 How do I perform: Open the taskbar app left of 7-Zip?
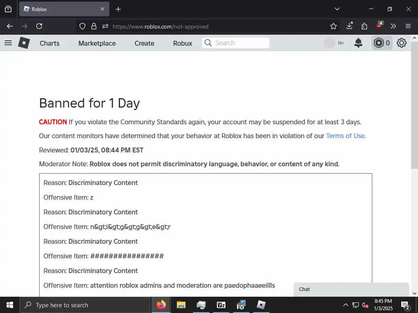[x=201, y=305]
